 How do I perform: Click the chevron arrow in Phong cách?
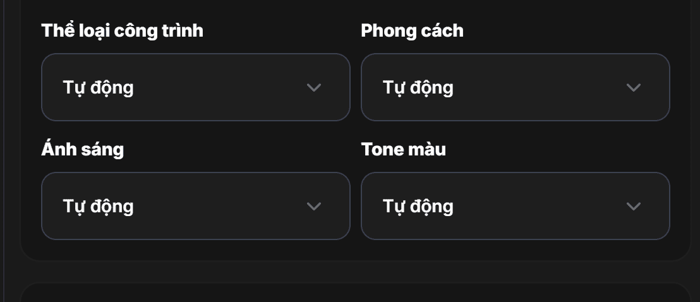(634, 87)
